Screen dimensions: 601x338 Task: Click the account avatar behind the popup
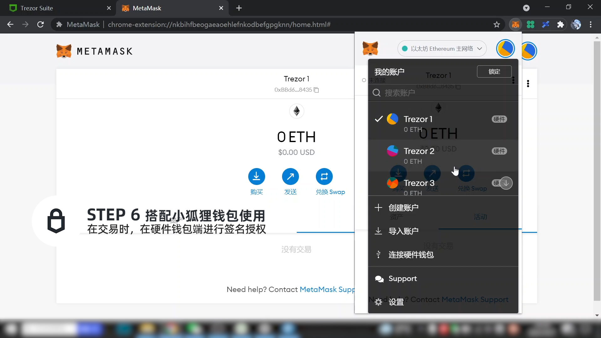coord(530,51)
